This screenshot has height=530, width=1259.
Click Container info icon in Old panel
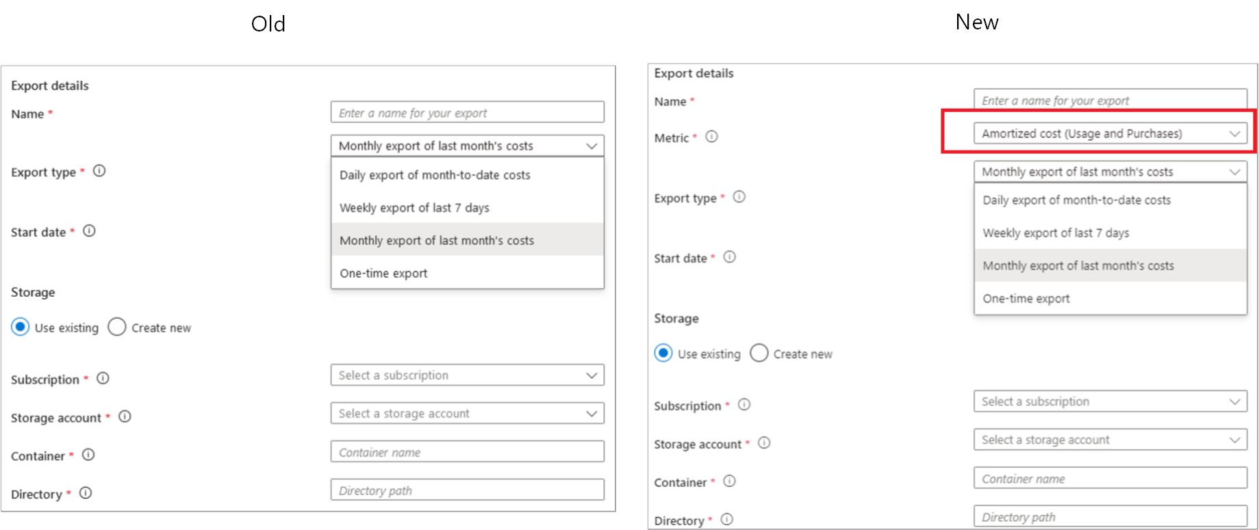coord(88,455)
